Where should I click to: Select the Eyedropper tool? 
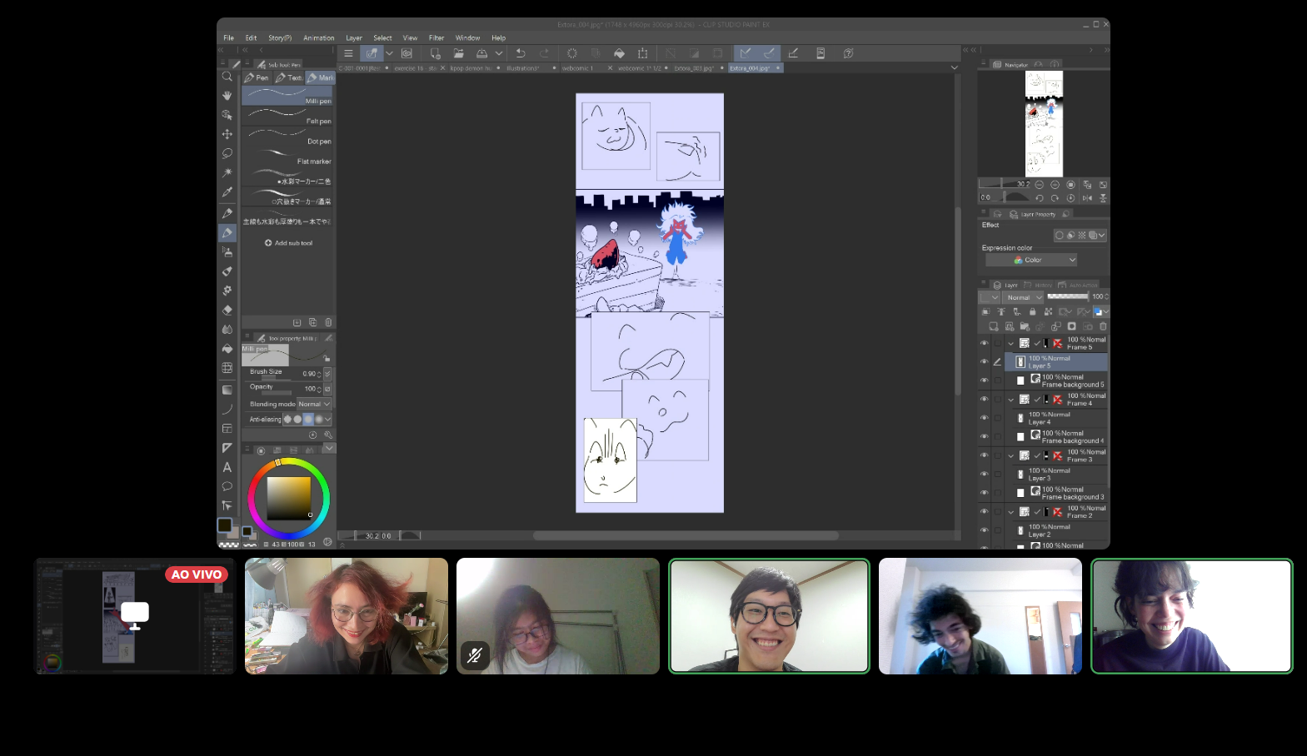pyautogui.click(x=227, y=192)
